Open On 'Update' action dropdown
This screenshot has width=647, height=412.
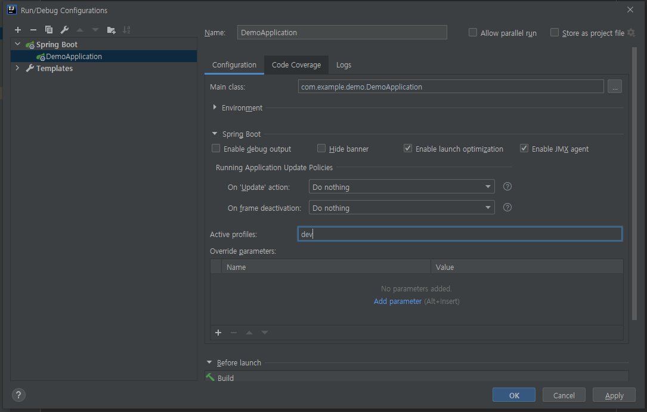tap(401, 186)
